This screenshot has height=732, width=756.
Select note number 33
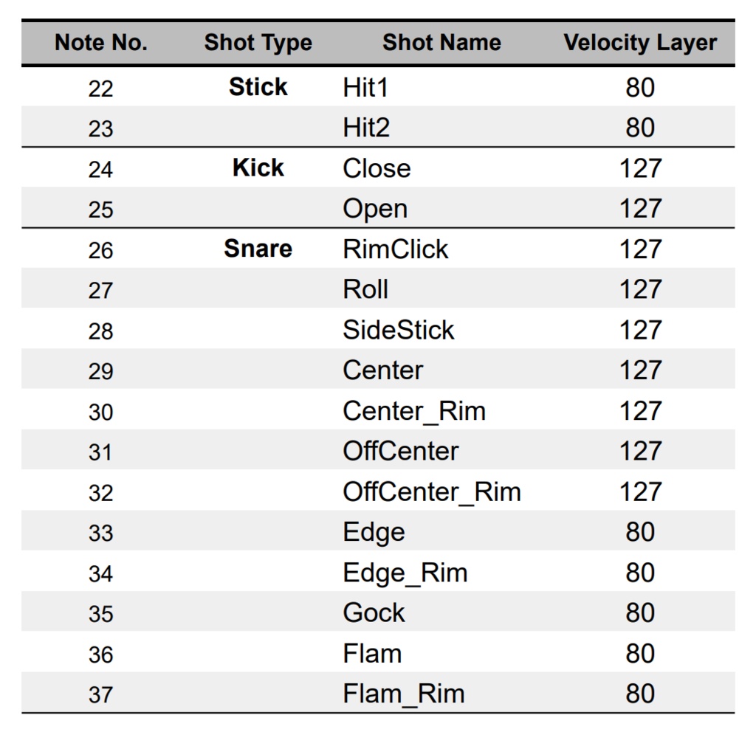[100, 533]
